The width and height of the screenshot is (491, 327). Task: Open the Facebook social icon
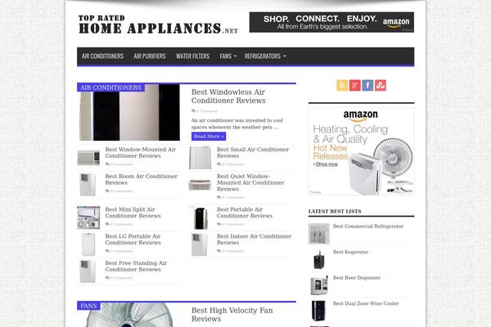367,85
